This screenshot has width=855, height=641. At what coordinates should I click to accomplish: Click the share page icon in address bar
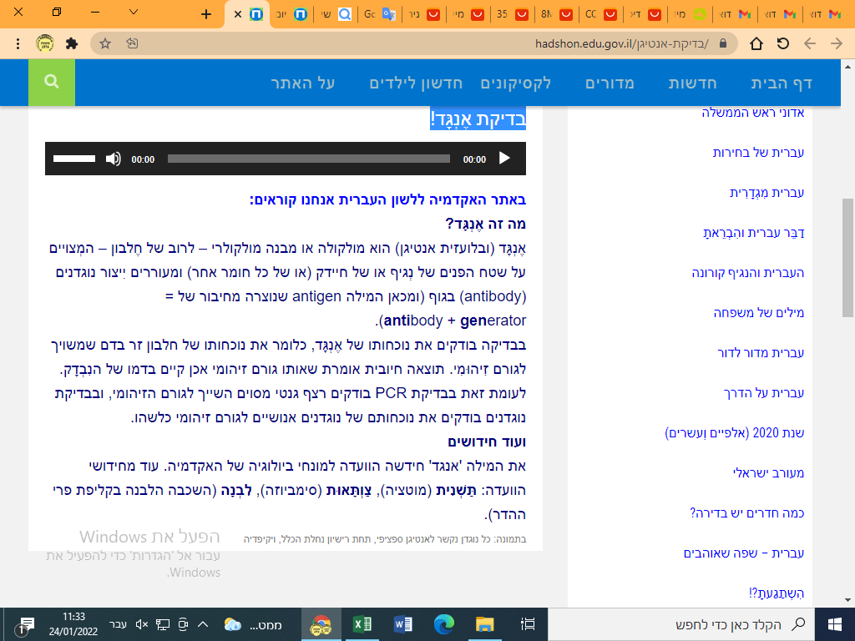pos(132,43)
